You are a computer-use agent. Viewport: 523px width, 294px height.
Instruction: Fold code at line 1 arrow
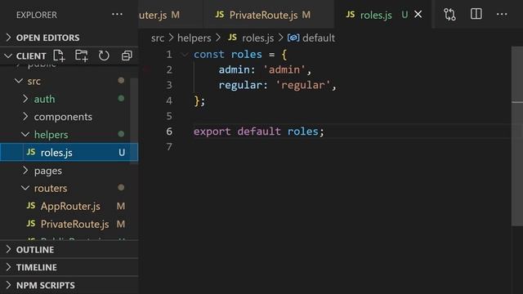(x=184, y=55)
